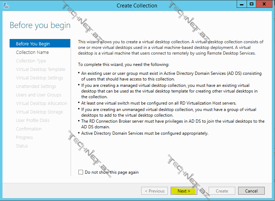Image resolution: width=275 pixels, height=201 pixels.
Task: Open the Collection Type step
Action: click(x=31, y=61)
